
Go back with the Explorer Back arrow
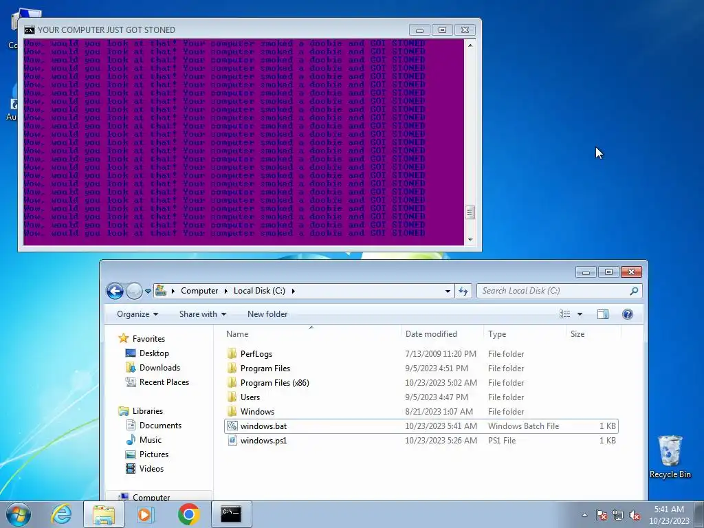tap(115, 291)
